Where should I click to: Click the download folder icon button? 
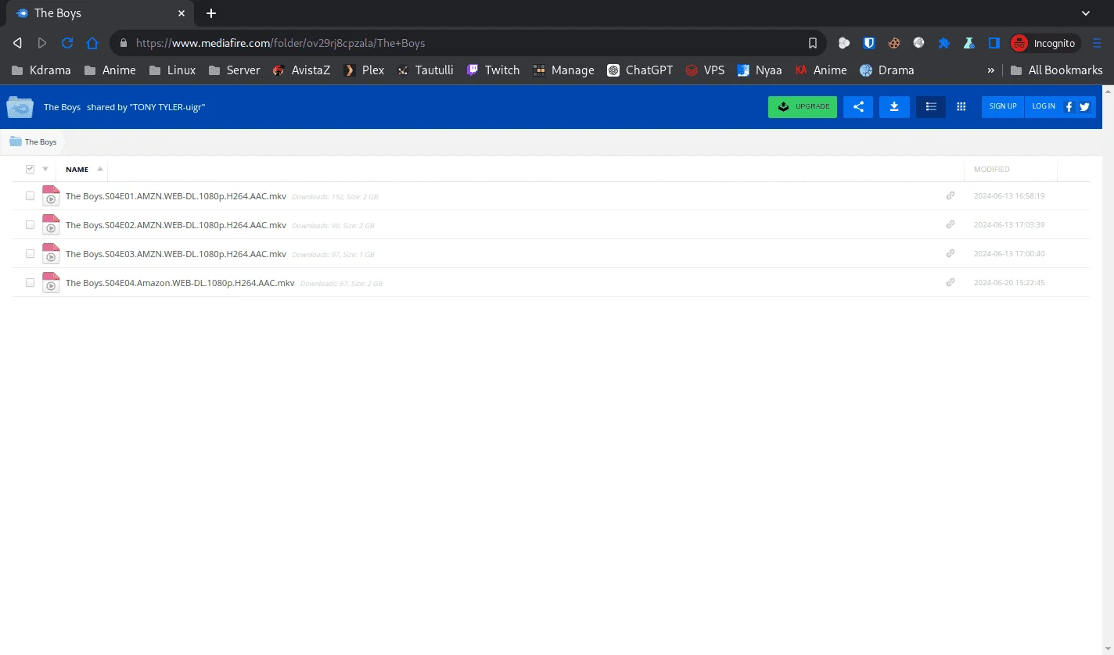(894, 106)
